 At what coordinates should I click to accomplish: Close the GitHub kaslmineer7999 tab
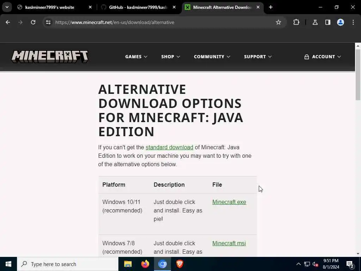tap(174, 7)
